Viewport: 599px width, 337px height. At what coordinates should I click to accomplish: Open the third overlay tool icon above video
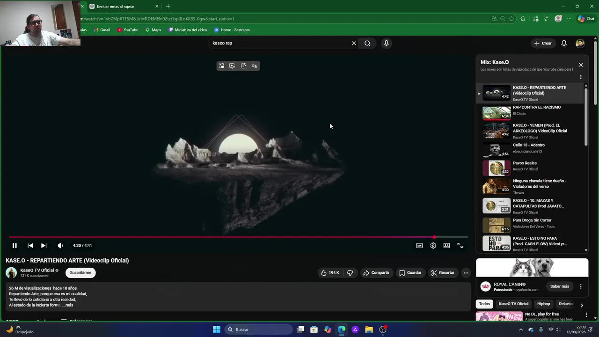[243, 66]
